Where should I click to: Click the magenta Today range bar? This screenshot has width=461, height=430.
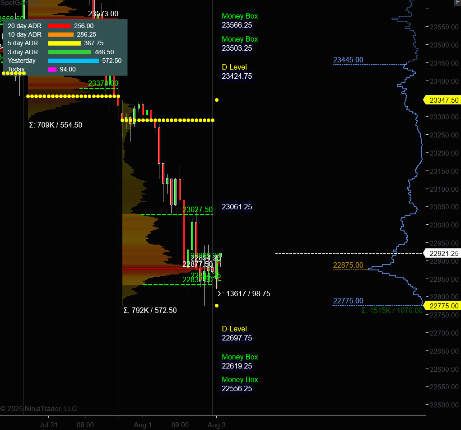point(52,69)
